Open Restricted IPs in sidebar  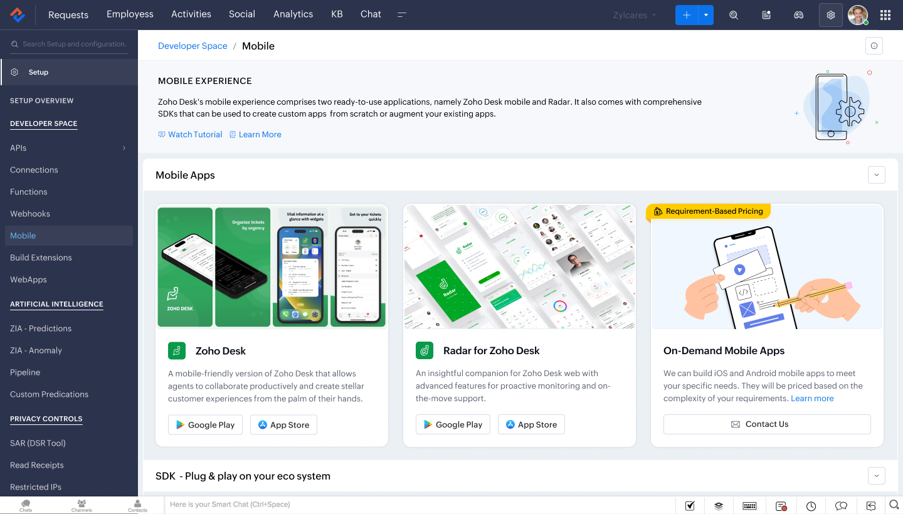tap(36, 487)
